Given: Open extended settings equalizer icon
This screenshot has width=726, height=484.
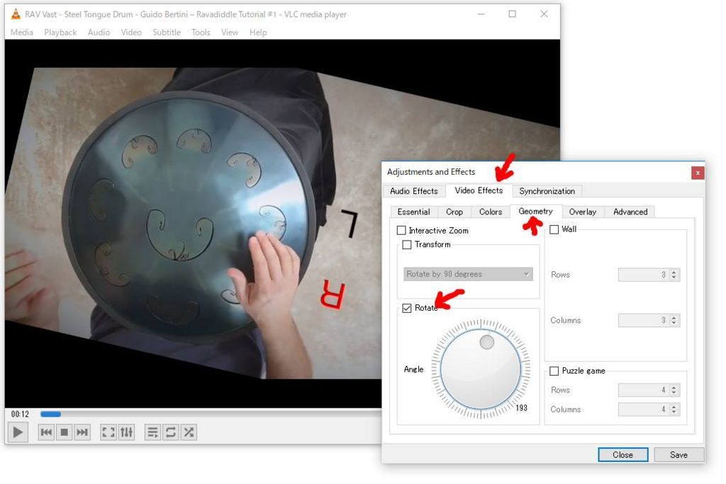Looking at the screenshot, I should coord(126,432).
